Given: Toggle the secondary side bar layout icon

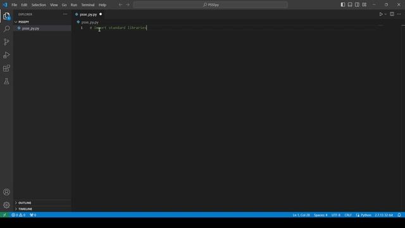Looking at the screenshot, I should (357, 4).
